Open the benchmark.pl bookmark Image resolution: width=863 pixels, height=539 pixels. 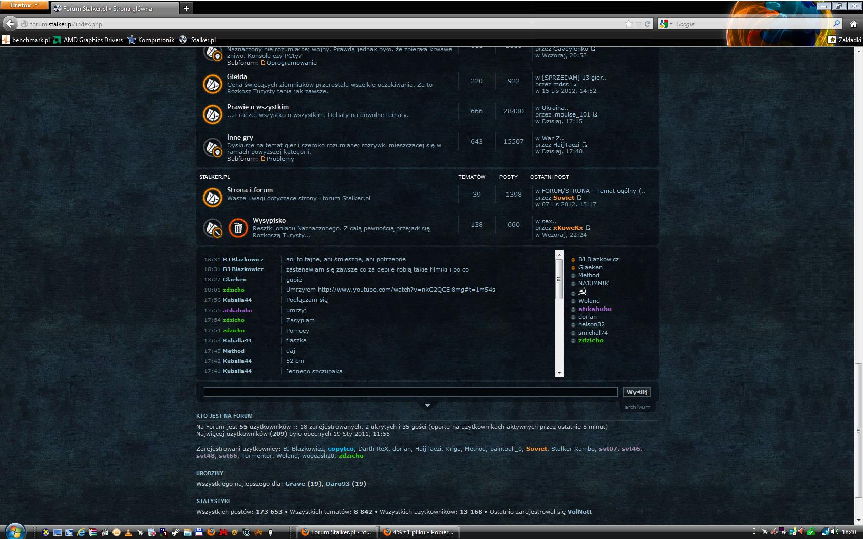click(x=26, y=40)
